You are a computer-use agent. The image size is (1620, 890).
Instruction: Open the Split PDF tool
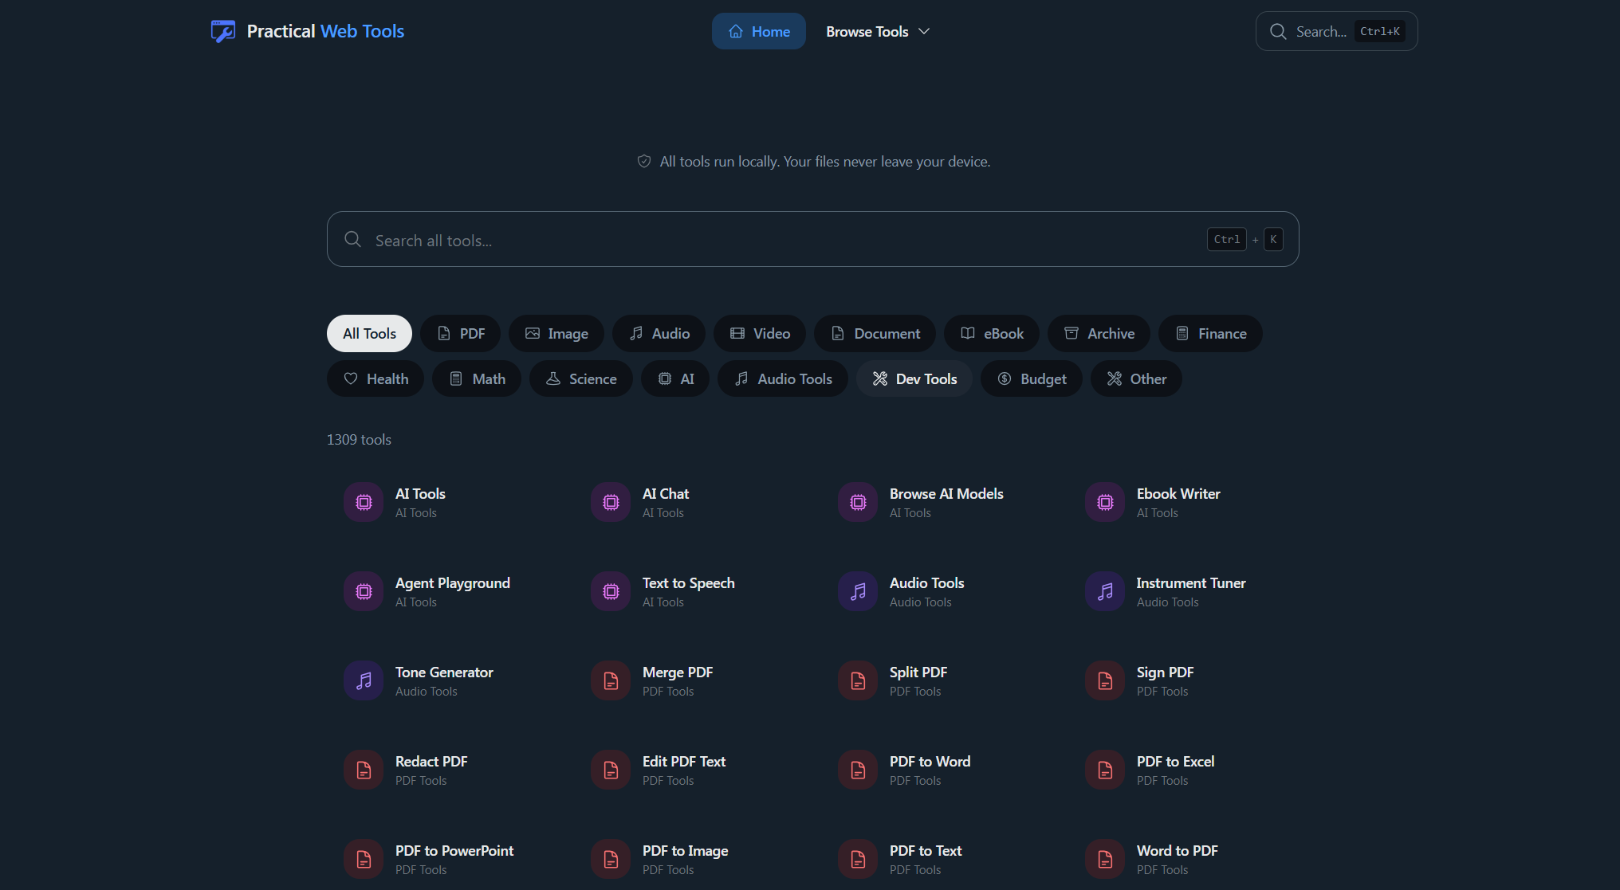(918, 672)
